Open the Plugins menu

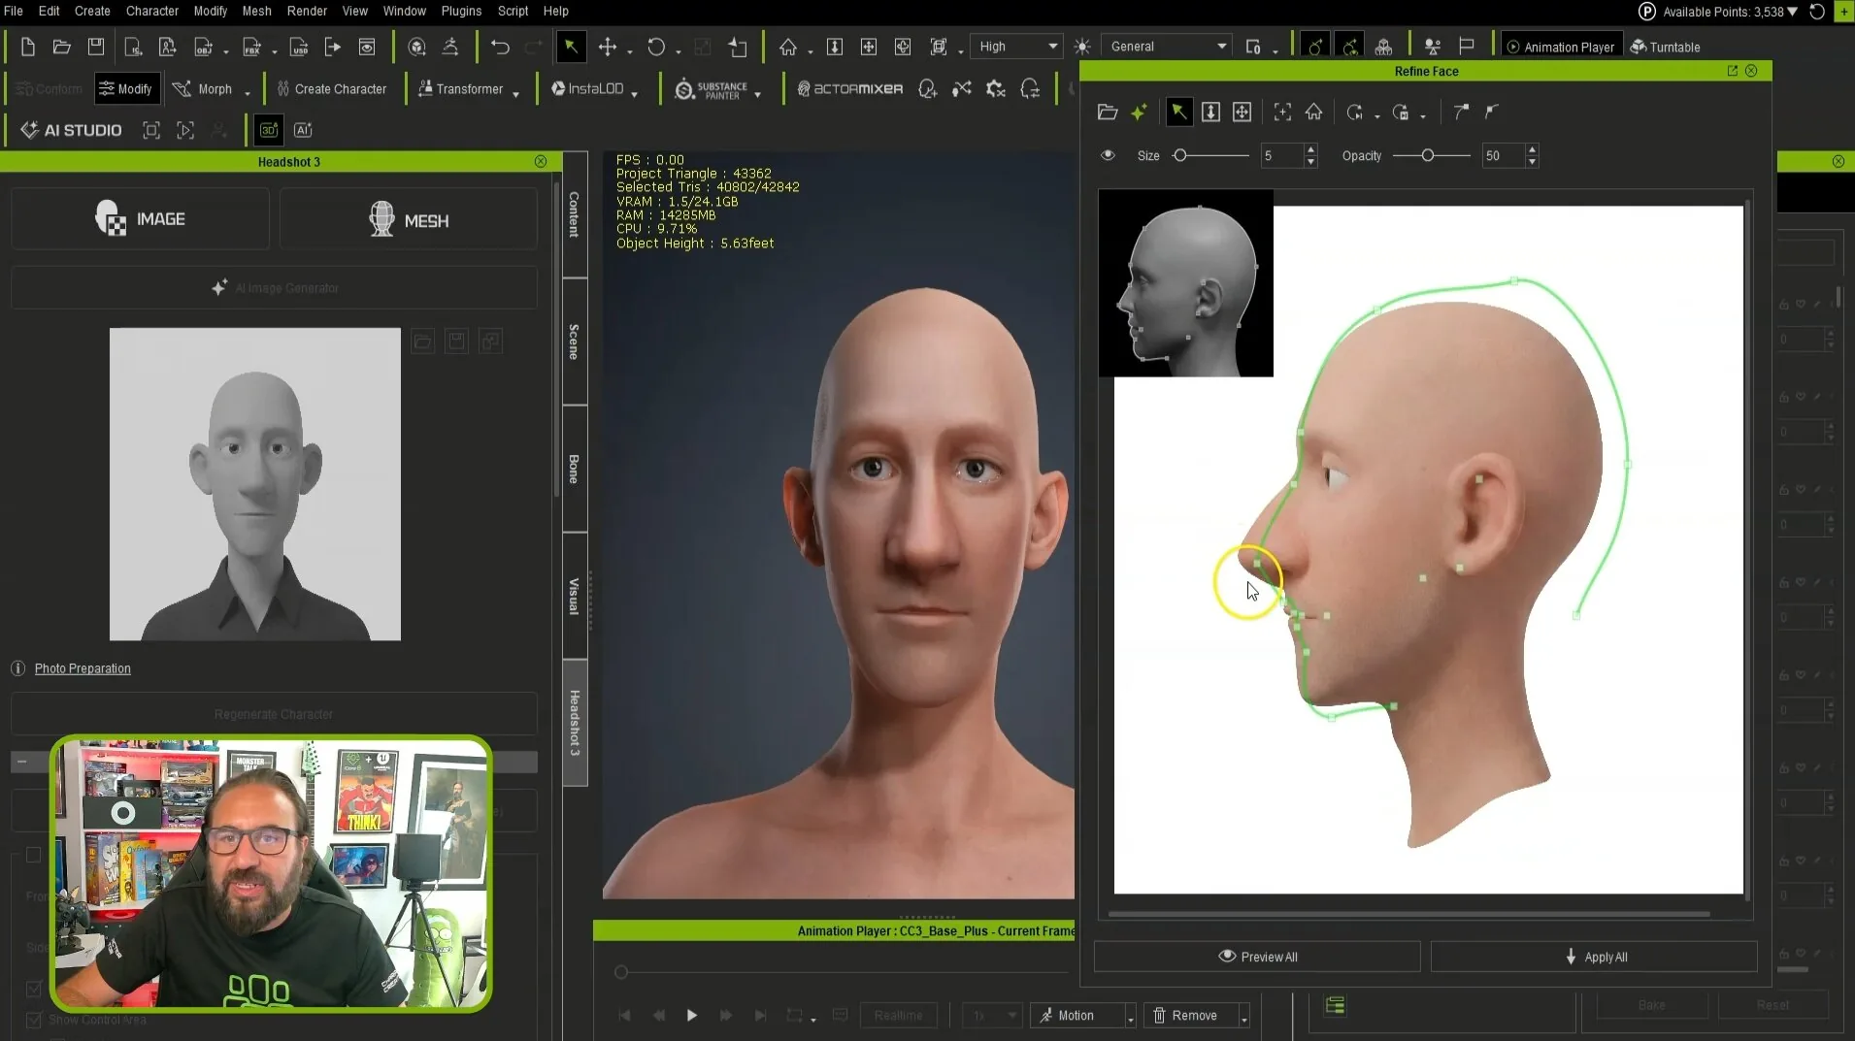pos(461,11)
